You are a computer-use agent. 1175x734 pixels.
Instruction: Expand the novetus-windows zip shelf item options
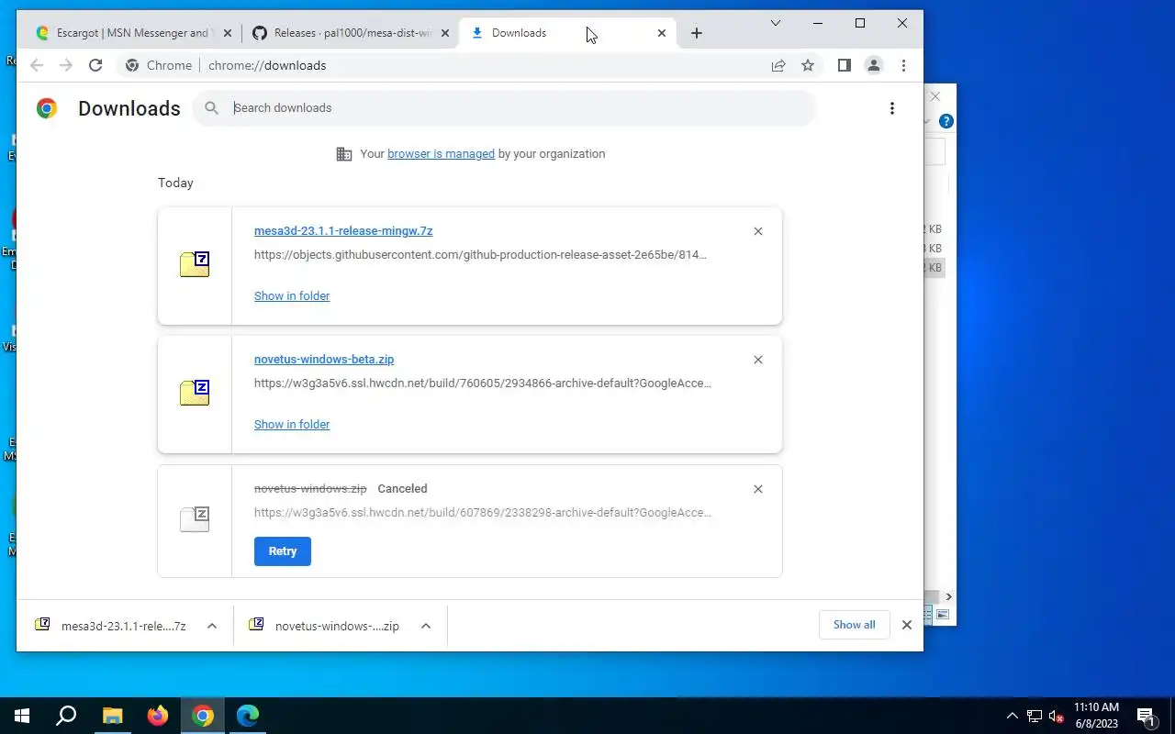pyautogui.click(x=426, y=626)
